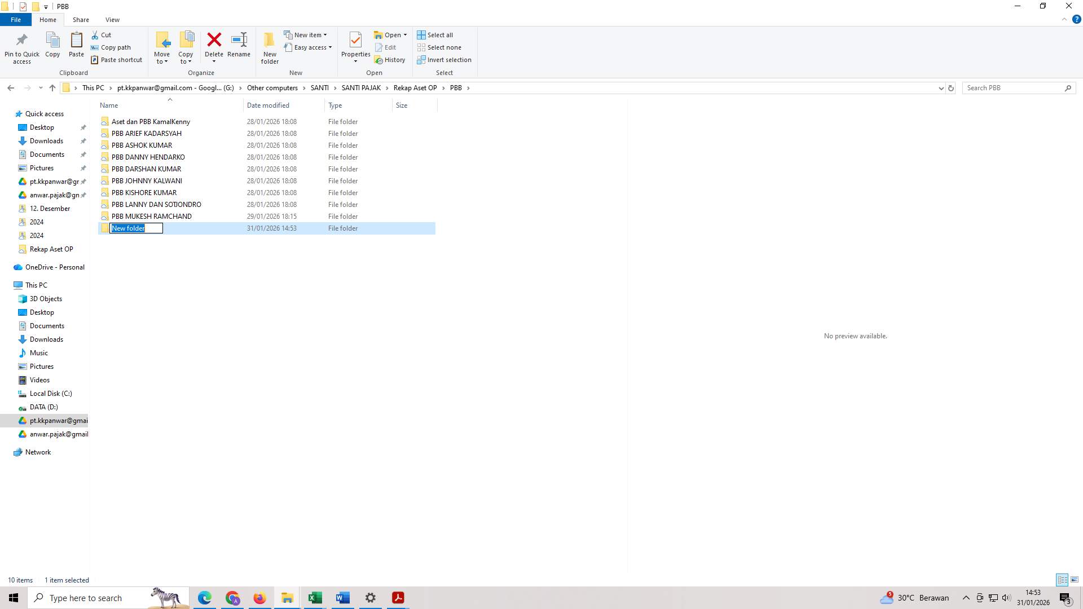Launch Adobe Acrobat from the taskbar
This screenshot has height=609, width=1083.
pos(398,598)
